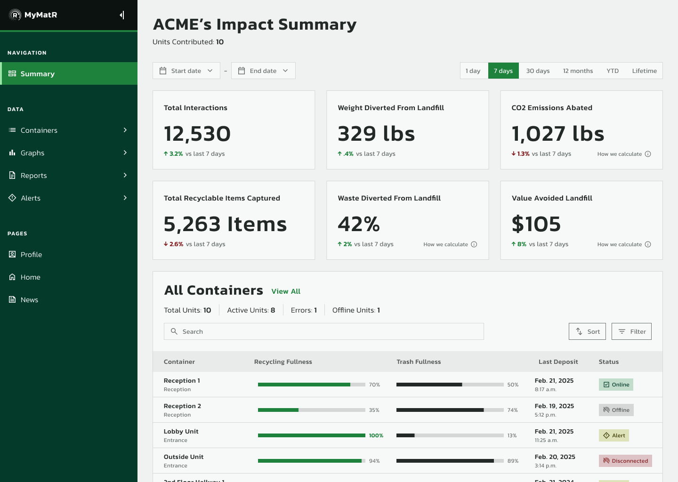Click the Trash Fullness column header
This screenshot has height=482, width=678.
(419, 361)
